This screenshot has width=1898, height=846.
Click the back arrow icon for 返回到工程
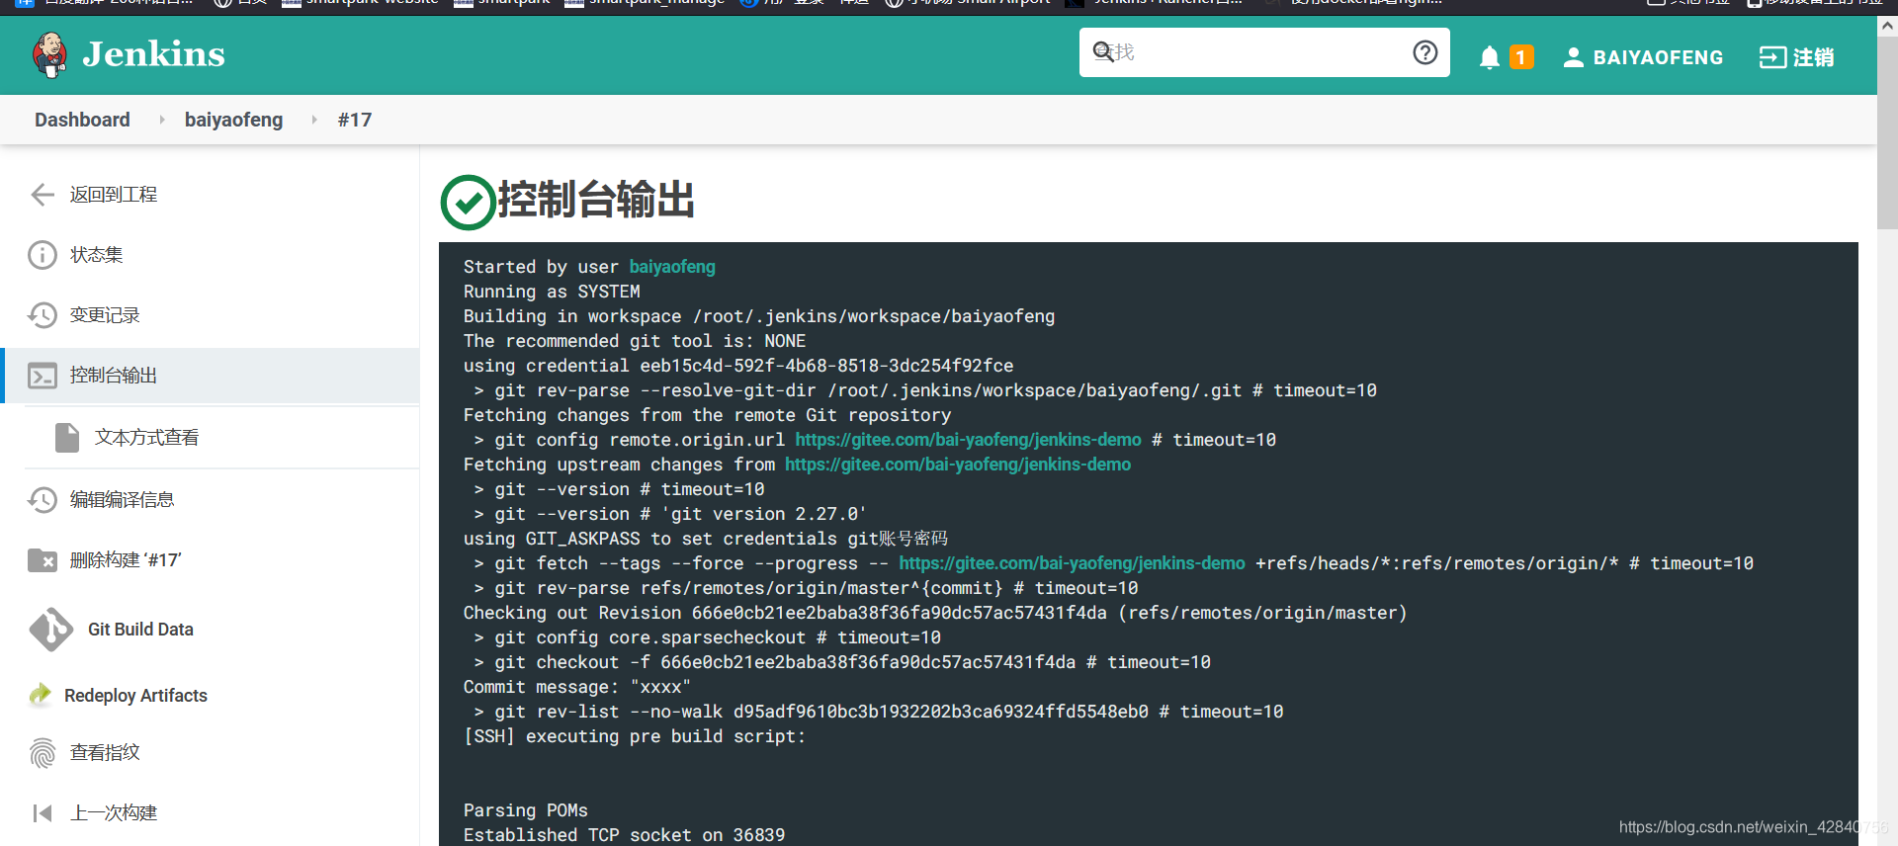[43, 195]
